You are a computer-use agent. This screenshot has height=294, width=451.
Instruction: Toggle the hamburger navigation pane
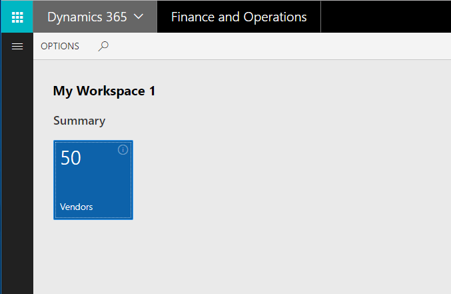click(17, 47)
